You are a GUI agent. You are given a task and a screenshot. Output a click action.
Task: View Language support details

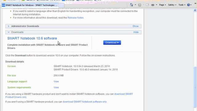56,81
